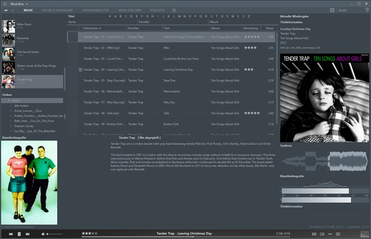The width and height of the screenshot is (371, 239).
Task: Skip to next track
Action: pos(27,234)
